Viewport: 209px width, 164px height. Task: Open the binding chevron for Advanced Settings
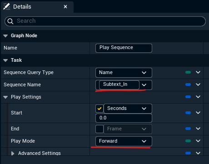click(x=198, y=153)
